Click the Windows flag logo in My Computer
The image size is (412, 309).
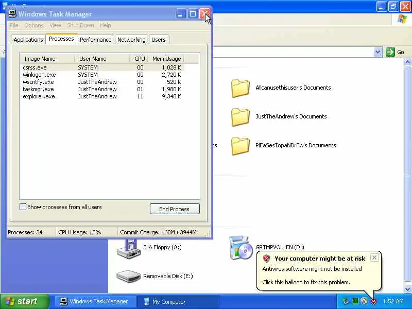coord(402,20)
